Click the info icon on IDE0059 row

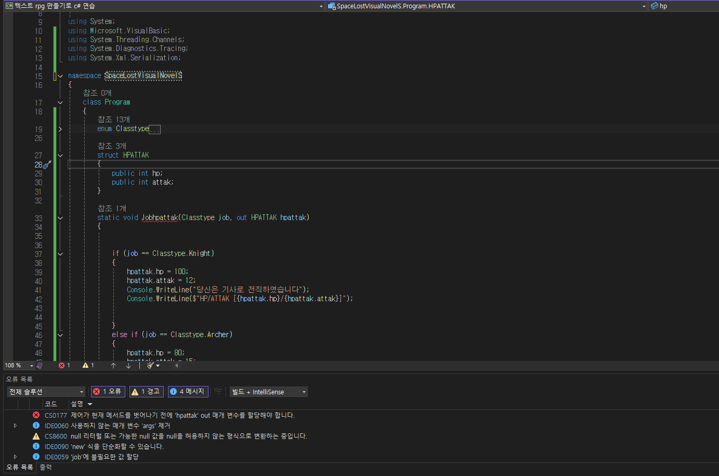pos(36,457)
